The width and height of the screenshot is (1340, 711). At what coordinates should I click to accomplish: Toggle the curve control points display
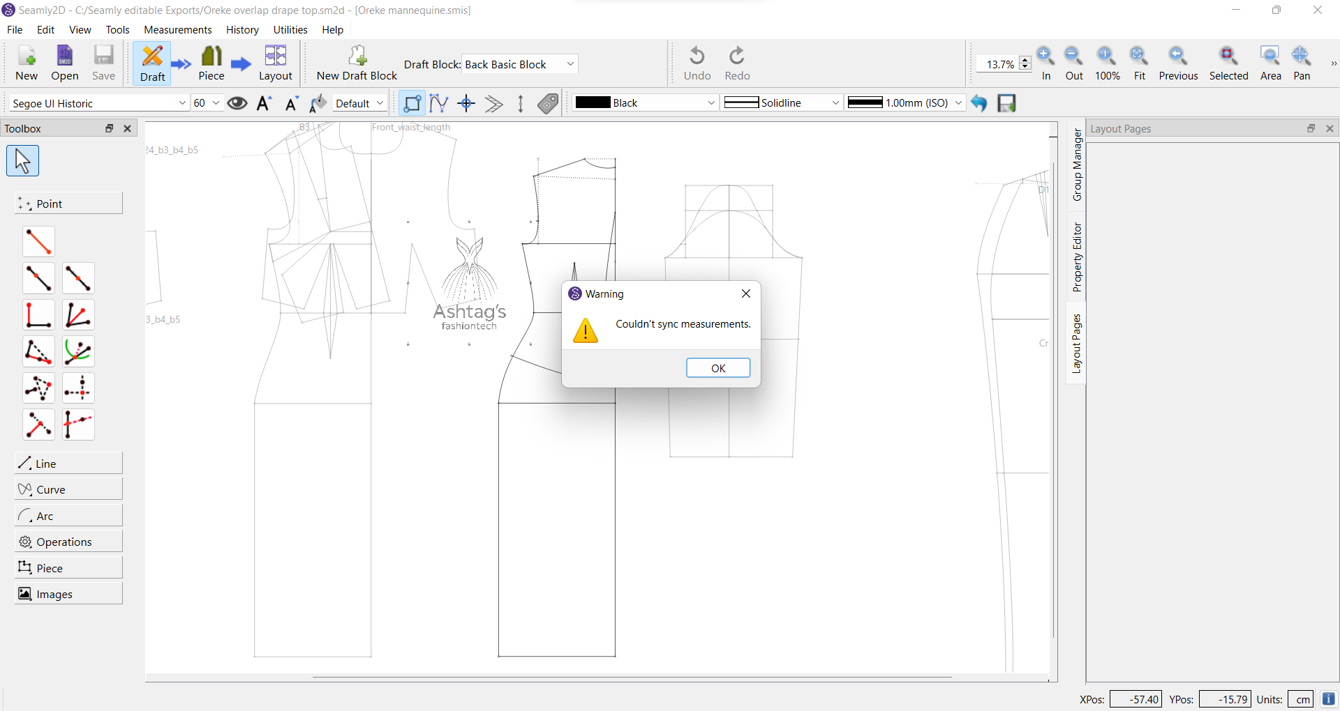click(439, 104)
